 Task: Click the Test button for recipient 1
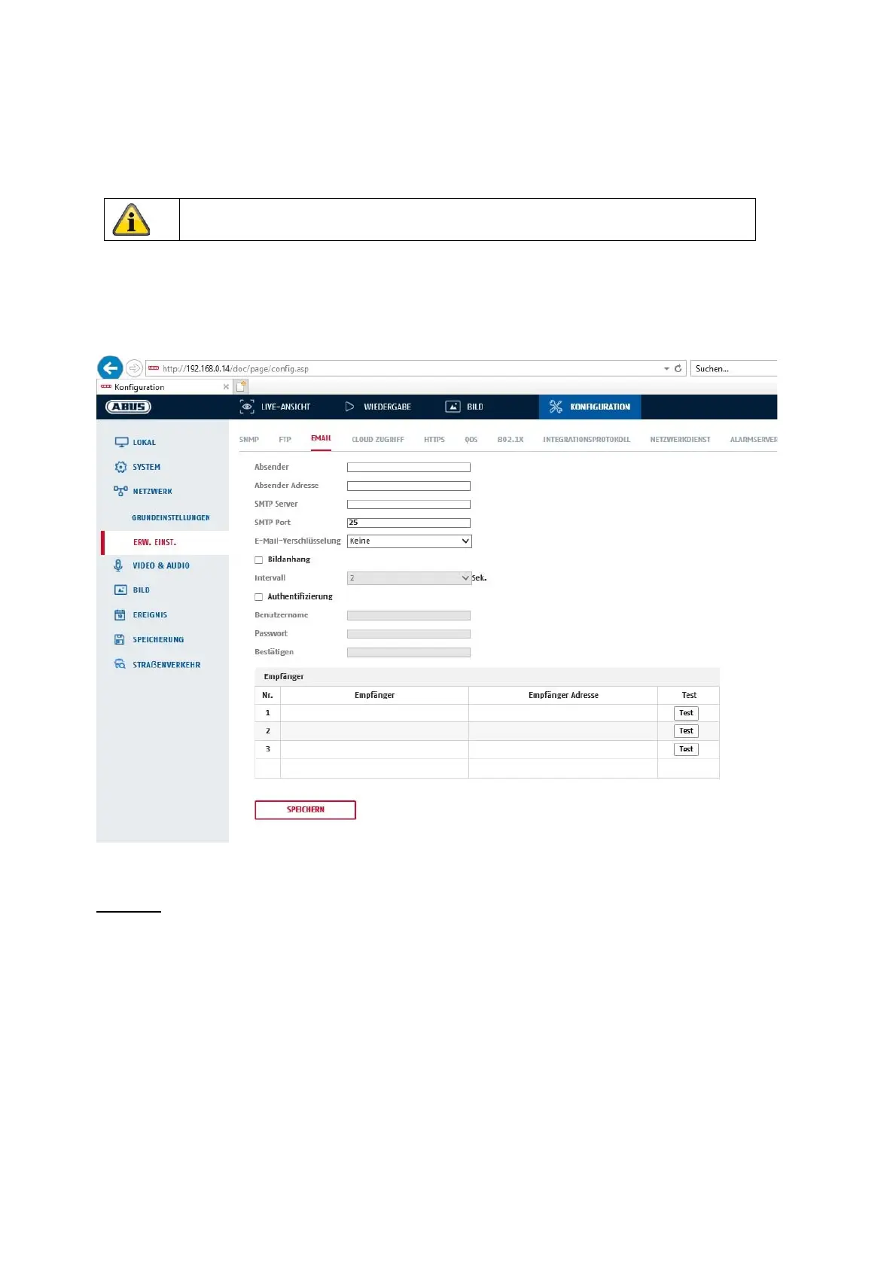(686, 713)
